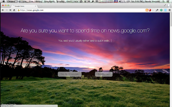Open the History menu
The image size is (172, 107).
[39, 1]
